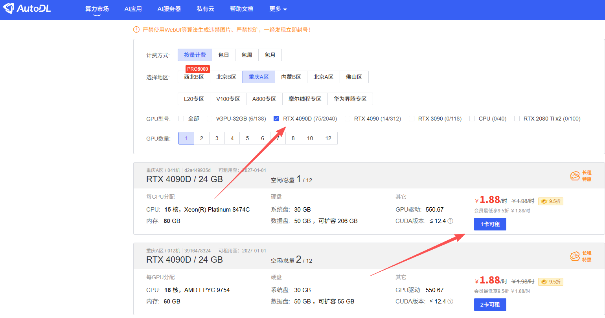Open the 帮助文档 navigation link
The height and width of the screenshot is (318, 605).
pos(241,9)
